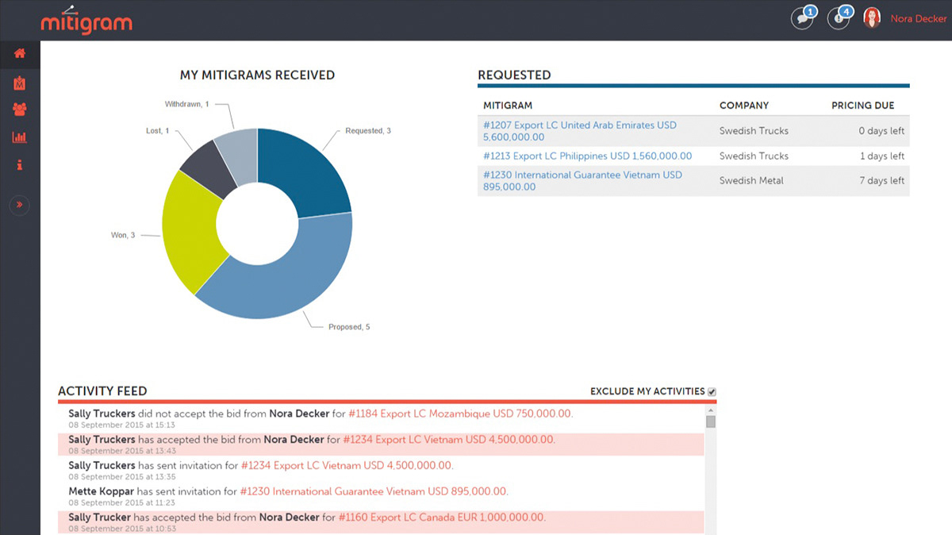Click the 'Lost, 1' chart label

click(x=158, y=131)
